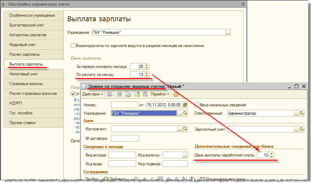
Task: Open the Алгоритмы расчетов tab
Action: pos(34,35)
